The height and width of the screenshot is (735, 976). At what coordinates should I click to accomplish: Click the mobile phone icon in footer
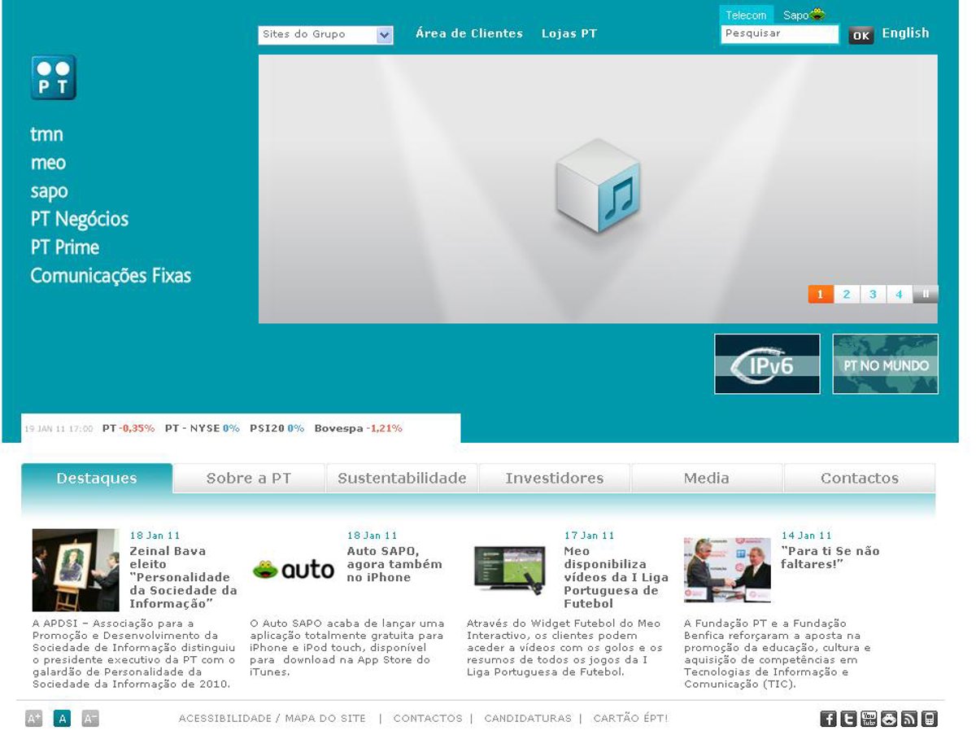[x=930, y=719]
